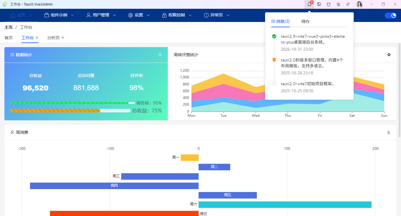Screen dimensions: 401x216
Task: Open the language switch icon
Action: [x=319, y=4]
